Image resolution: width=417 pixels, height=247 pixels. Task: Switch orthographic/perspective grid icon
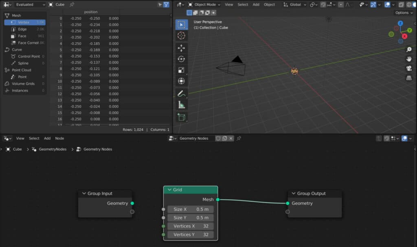(409, 78)
